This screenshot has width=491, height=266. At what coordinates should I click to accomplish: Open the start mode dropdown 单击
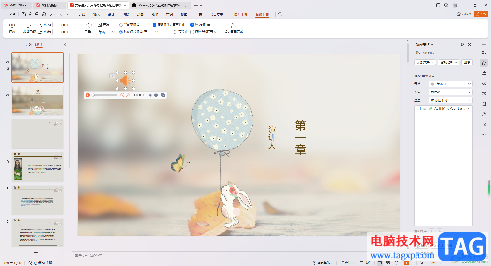click(106, 32)
